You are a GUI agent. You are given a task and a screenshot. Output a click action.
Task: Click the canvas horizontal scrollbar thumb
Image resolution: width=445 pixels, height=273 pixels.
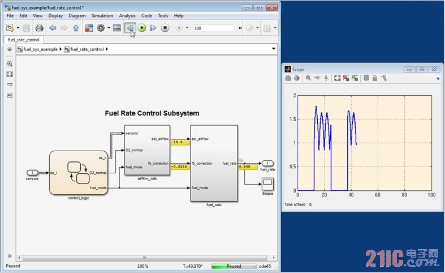[x=145, y=258]
